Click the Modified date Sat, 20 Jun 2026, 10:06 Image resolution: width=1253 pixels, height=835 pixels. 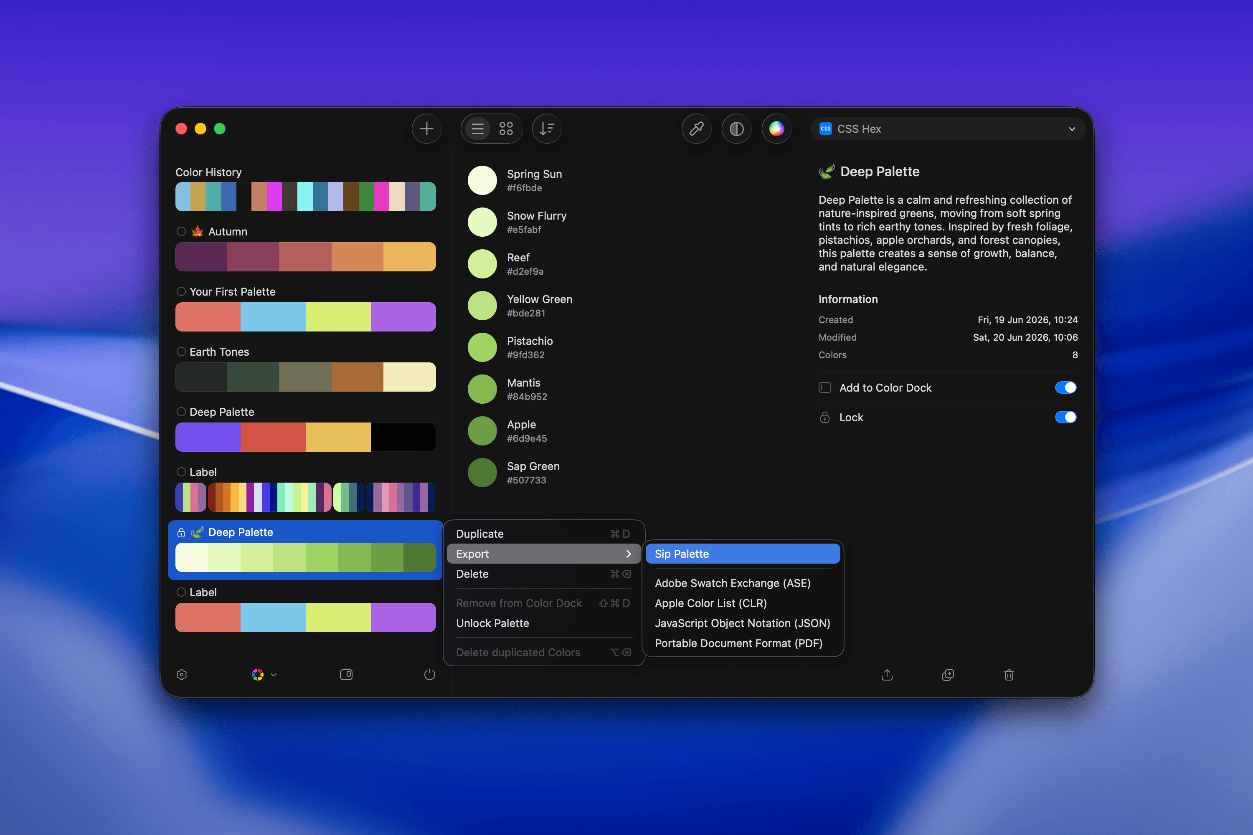(1025, 337)
